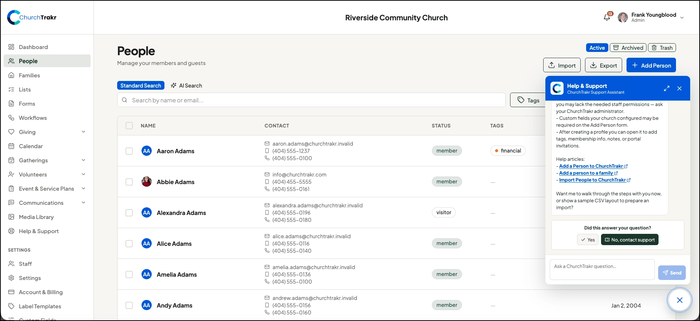Image resolution: width=700 pixels, height=321 pixels.
Task: Switch to the Active people filter
Action: 597,48
